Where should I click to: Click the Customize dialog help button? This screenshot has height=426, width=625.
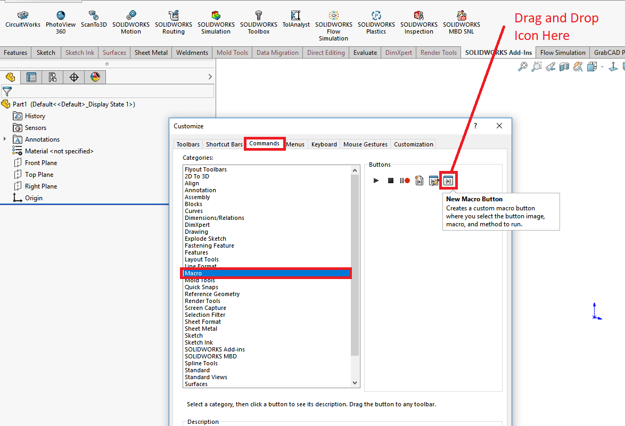(x=475, y=126)
